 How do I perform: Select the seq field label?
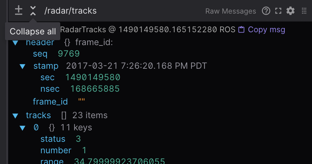click(40, 54)
